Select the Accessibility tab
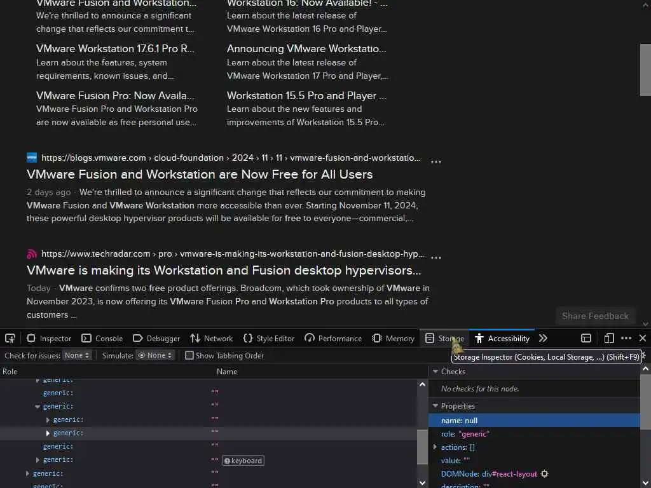 click(502, 338)
